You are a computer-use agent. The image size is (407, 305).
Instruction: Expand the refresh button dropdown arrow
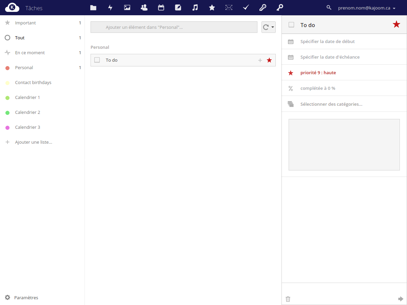(273, 27)
